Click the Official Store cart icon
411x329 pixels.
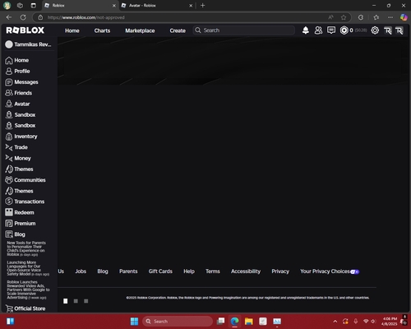click(9, 308)
